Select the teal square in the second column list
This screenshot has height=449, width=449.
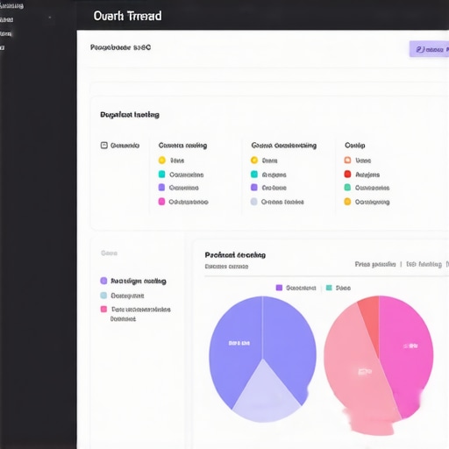[x=161, y=175]
